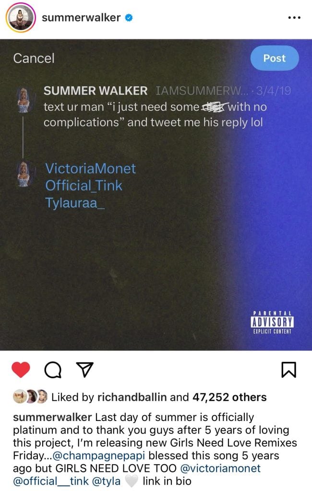View richandballin liker profile
This screenshot has height=491, width=312.
coord(132,397)
